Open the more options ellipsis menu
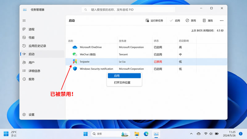The image size is (247, 139). click(221, 21)
